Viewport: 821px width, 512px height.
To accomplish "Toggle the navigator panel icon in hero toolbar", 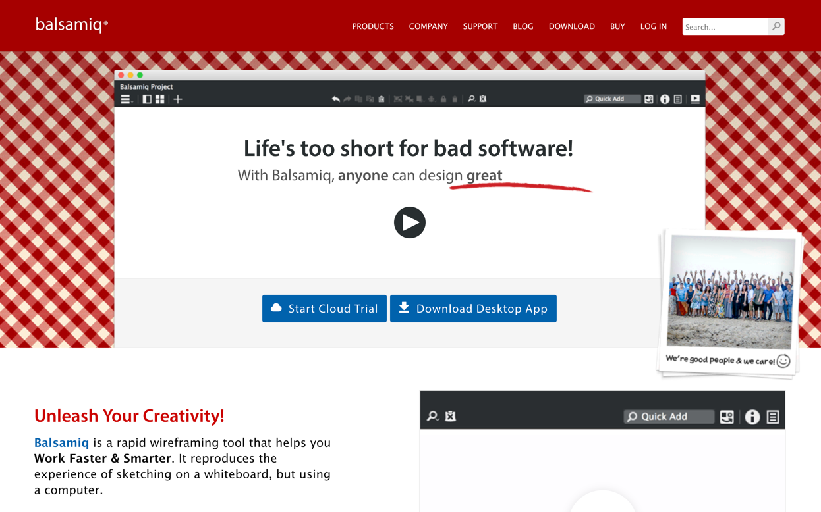I will click(x=147, y=99).
